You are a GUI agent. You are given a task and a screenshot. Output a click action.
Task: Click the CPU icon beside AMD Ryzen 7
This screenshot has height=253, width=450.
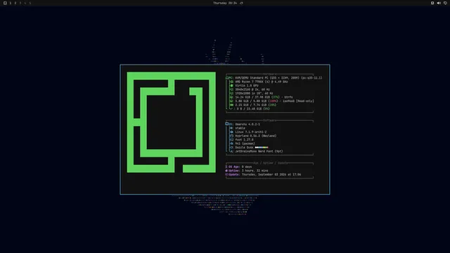point(231,82)
